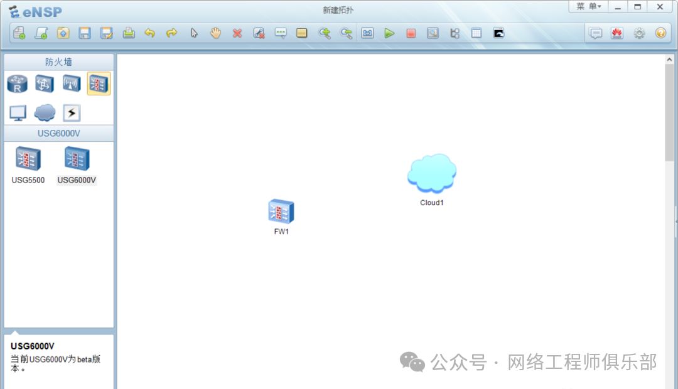The image size is (678, 389).
Task: Select the FW1 firewall on canvas
Action: [x=281, y=212]
